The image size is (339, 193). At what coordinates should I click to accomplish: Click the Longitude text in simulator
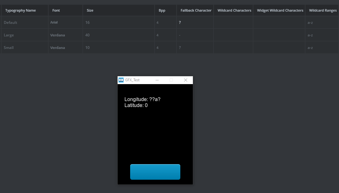coord(142,99)
